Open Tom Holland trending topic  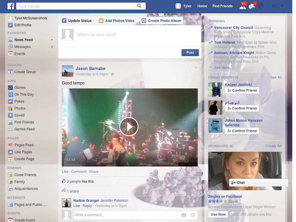224,42
